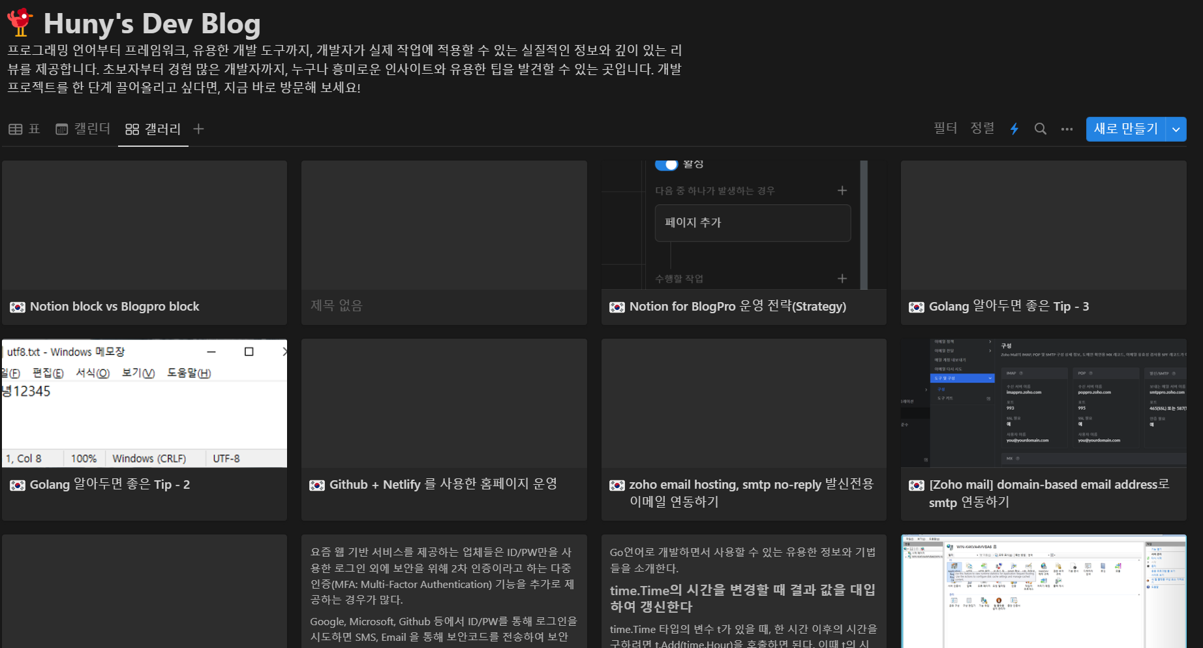Screen dimensions: 1203x648
Task: Click the Huny's Dev Blog title
Action: [x=152, y=23]
